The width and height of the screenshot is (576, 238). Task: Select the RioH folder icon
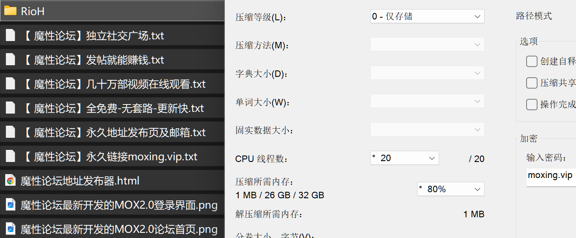[x=10, y=11]
